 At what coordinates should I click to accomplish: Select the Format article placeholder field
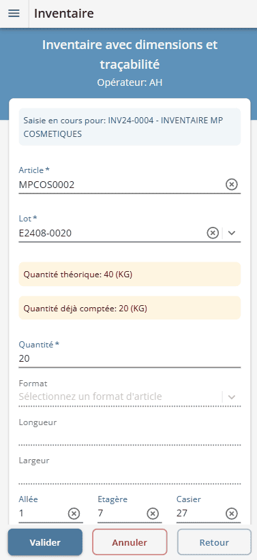coord(120,396)
